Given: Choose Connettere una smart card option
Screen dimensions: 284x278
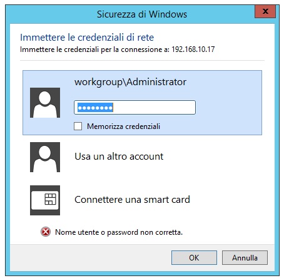Looking at the screenshot, I should (132, 200).
